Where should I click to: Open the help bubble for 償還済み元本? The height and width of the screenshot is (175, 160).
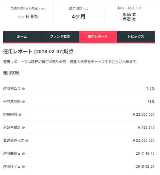click(27, 141)
